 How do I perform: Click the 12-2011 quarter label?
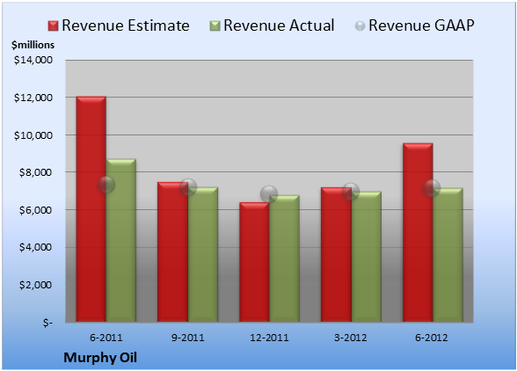click(x=269, y=338)
